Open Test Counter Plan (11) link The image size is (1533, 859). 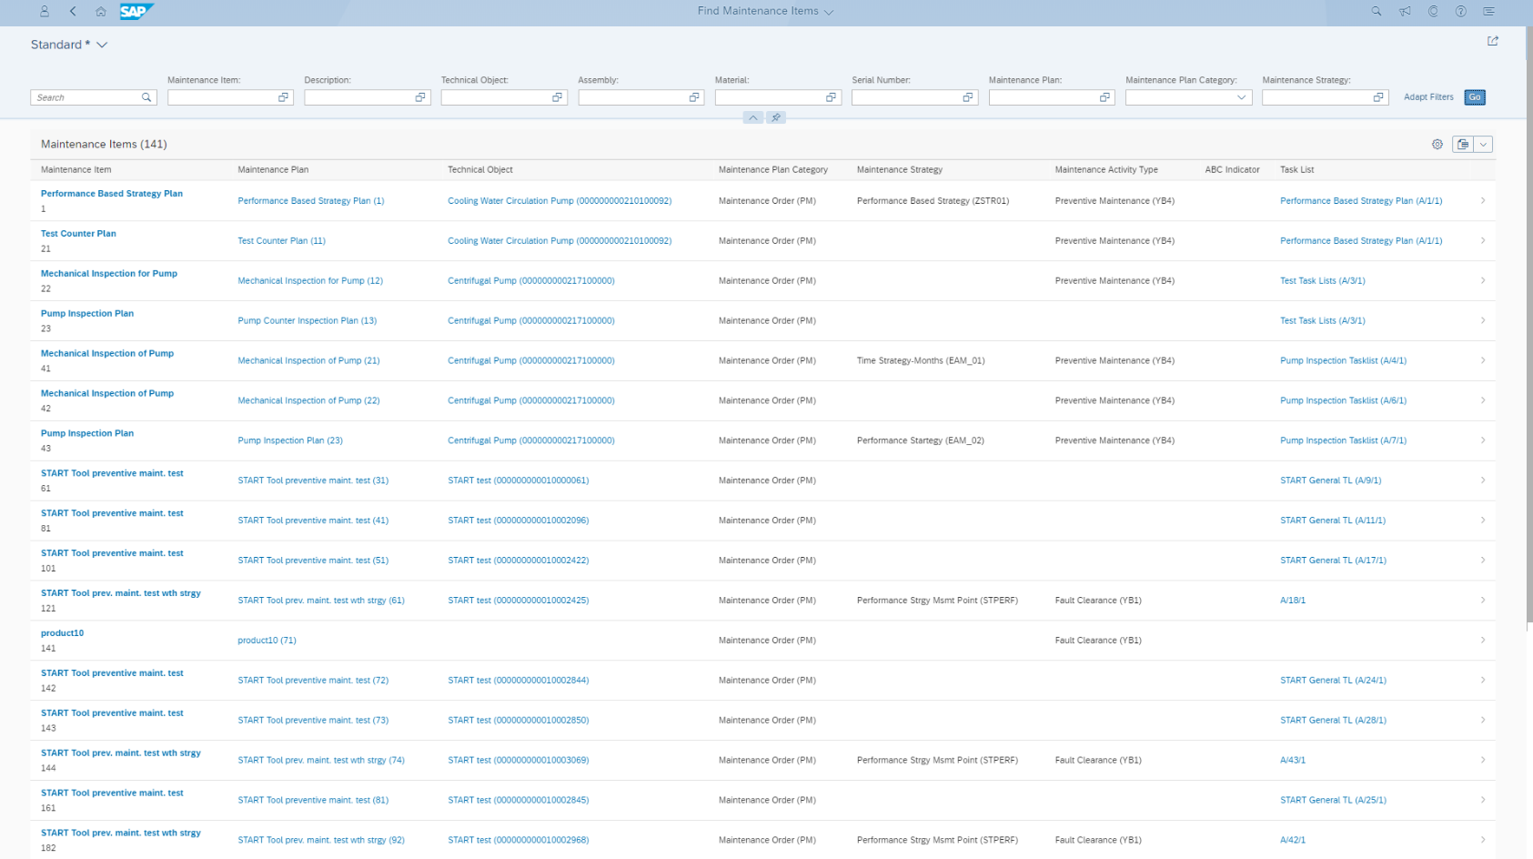(x=281, y=241)
